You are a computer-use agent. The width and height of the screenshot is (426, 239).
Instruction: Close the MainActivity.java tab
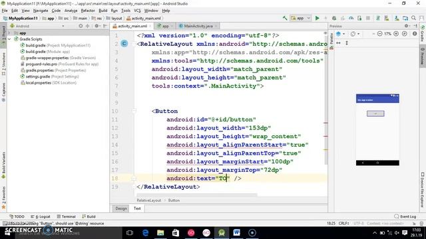[x=216, y=26]
